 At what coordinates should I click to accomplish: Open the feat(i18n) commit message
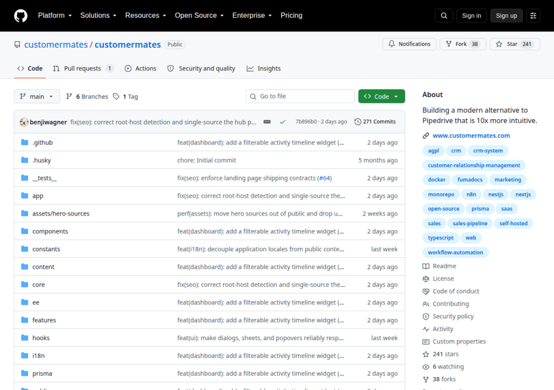coord(261,249)
